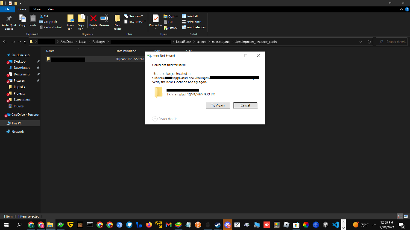The image size is (410, 230).
Task: Click the Copy ribbon icon
Action: tap(22, 21)
